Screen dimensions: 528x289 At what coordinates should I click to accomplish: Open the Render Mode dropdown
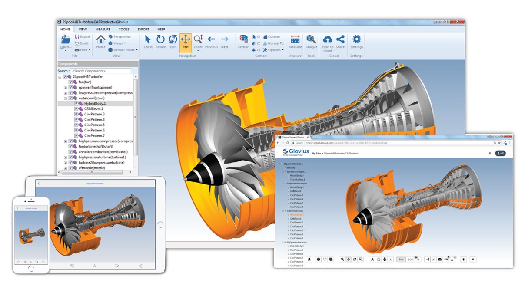click(x=123, y=50)
